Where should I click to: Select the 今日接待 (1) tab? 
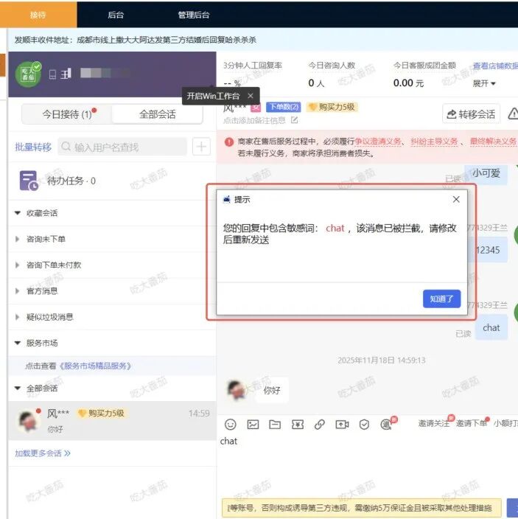[x=67, y=114]
